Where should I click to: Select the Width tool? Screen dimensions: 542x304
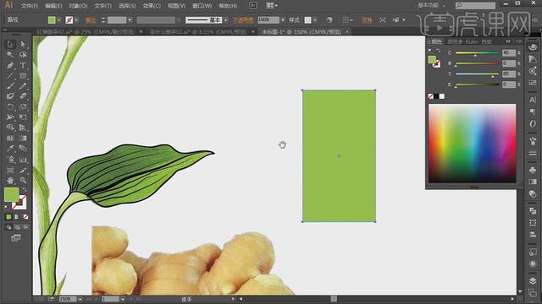click(10, 117)
